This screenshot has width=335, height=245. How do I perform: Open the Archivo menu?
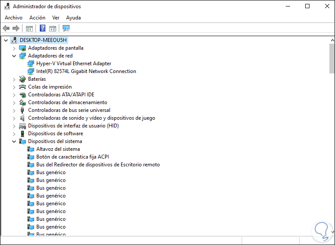click(x=13, y=18)
